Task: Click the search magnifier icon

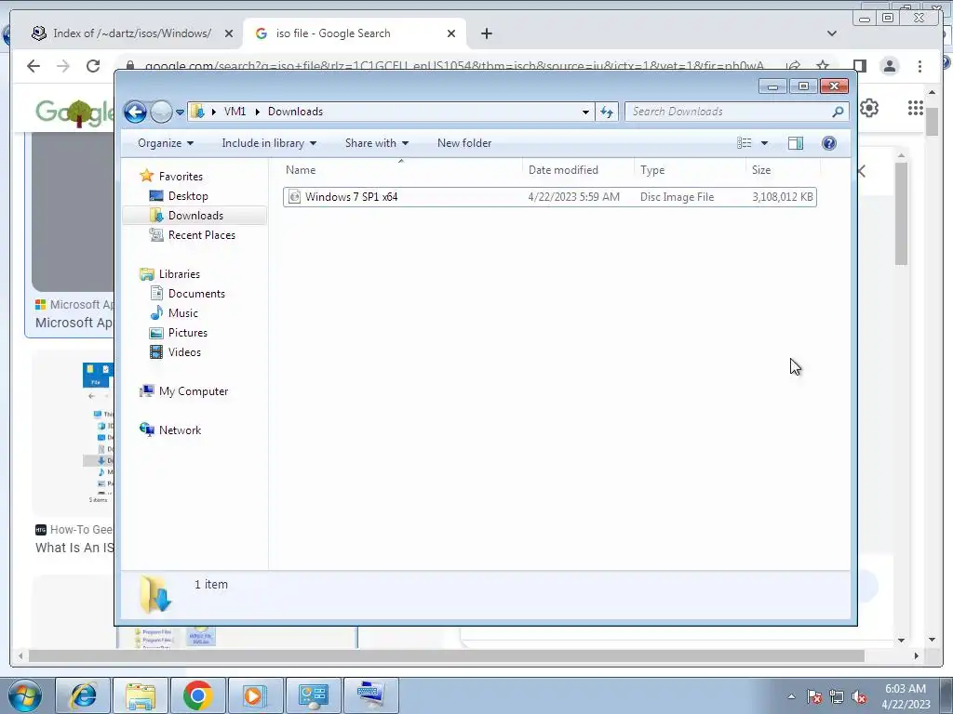Action: click(839, 112)
